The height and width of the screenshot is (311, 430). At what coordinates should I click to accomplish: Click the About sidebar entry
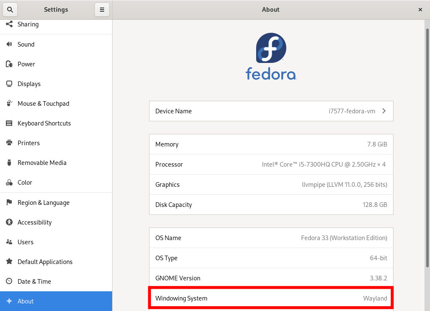25,301
